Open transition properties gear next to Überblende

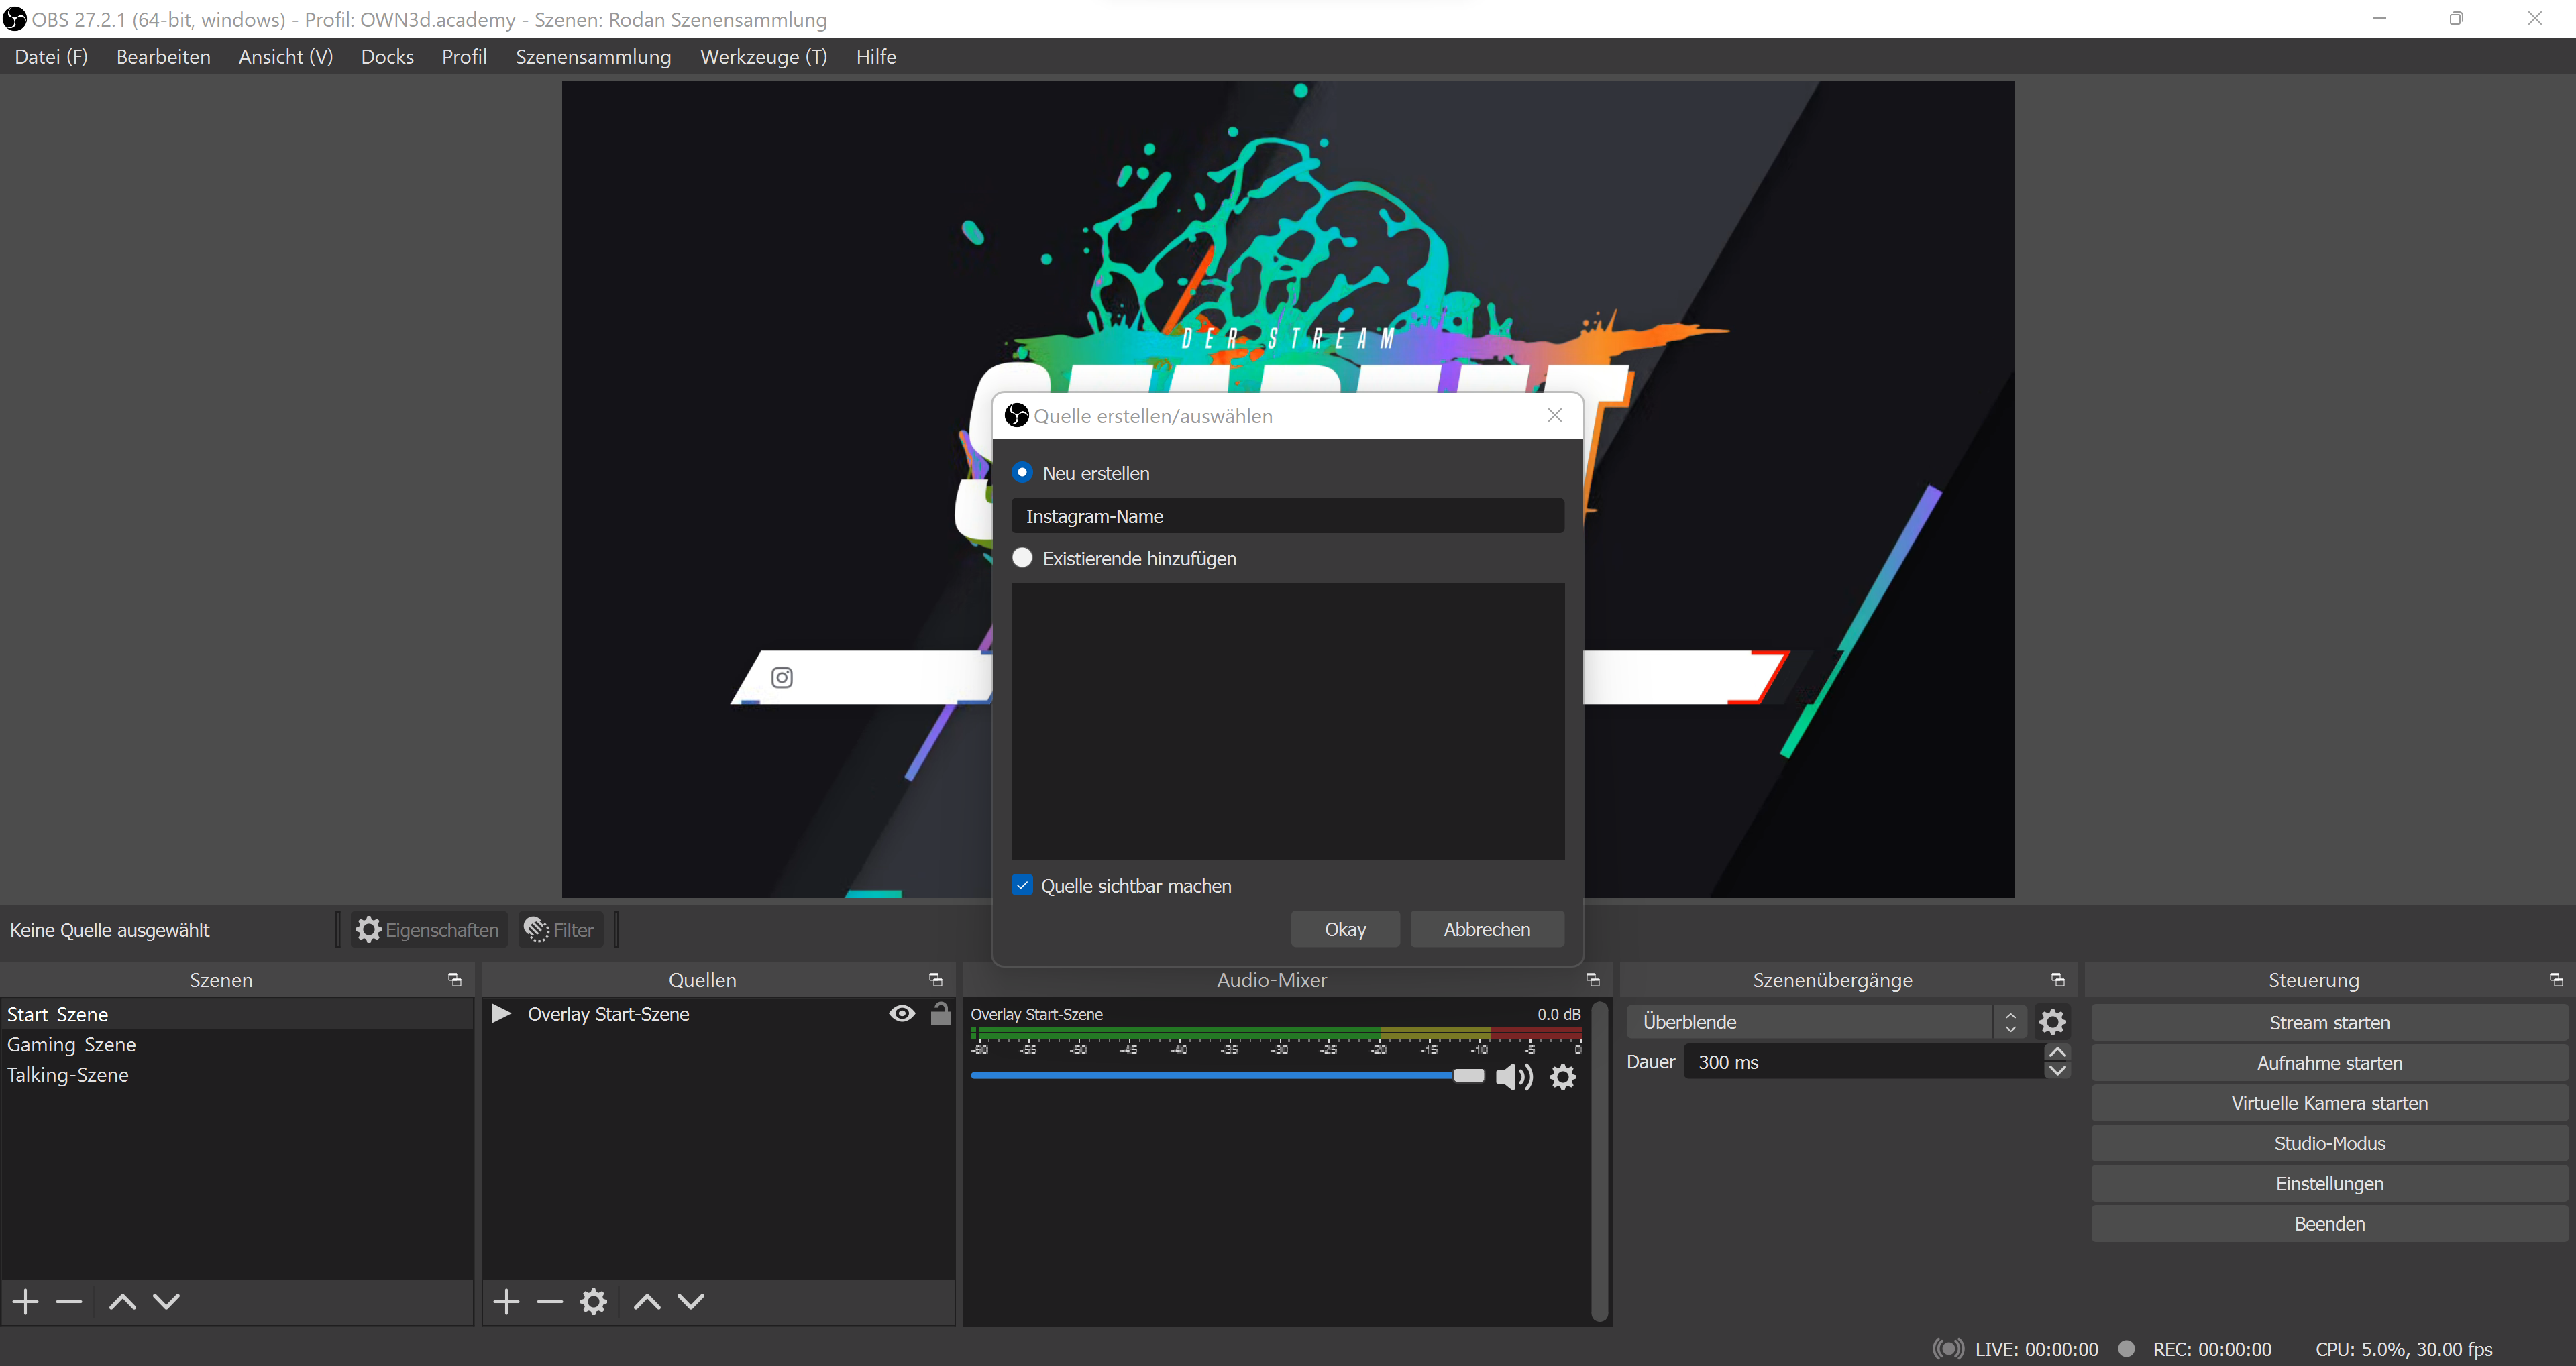point(2052,1022)
